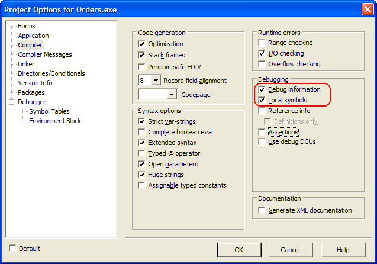Toggle the Optimization checkbox
Image resolution: width=377 pixels, height=264 pixels.
click(141, 44)
